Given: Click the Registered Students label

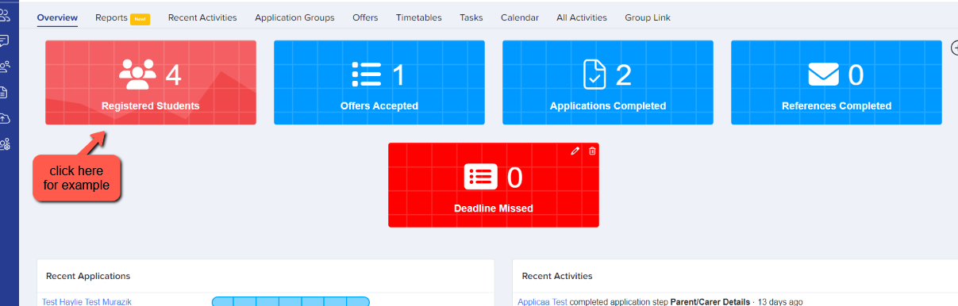Looking at the screenshot, I should [x=151, y=105].
